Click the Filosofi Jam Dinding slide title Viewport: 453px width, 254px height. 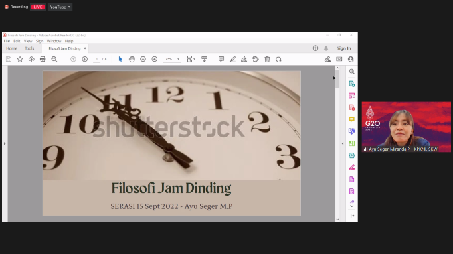click(x=171, y=188)
